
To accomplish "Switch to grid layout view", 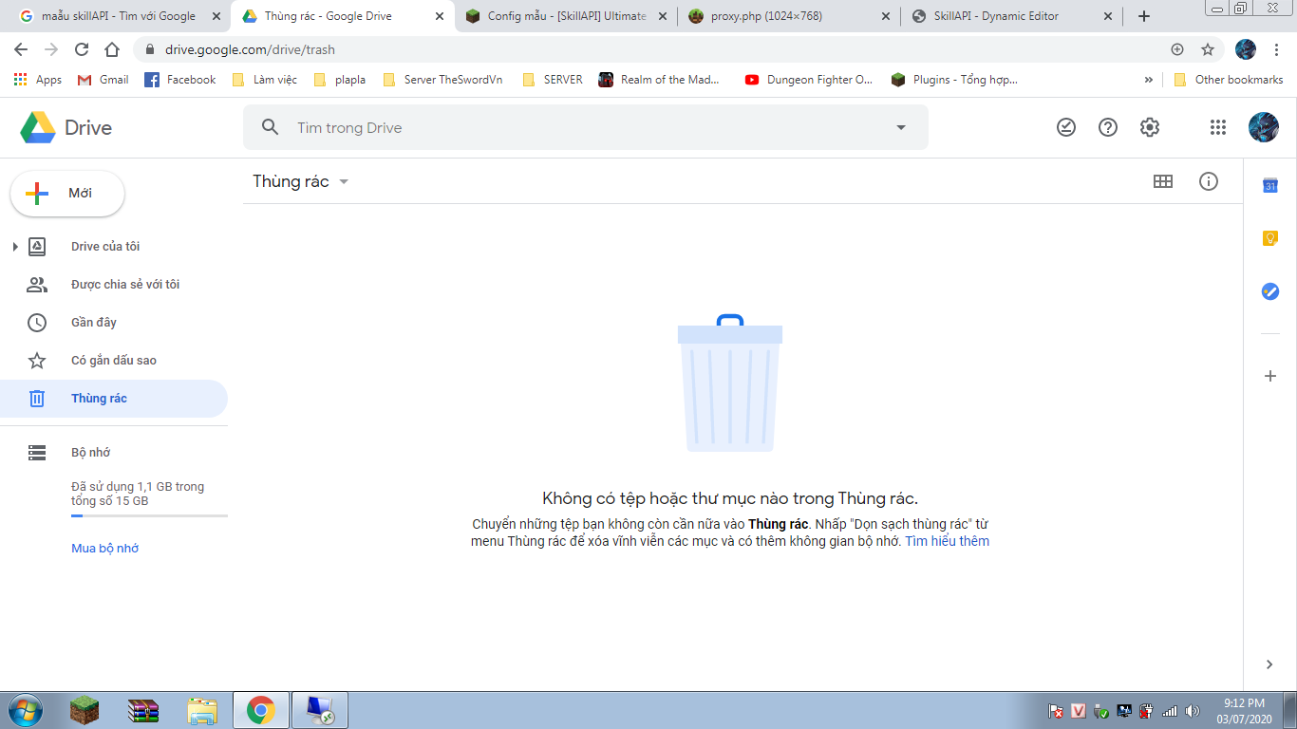I will click(1163, 181).
